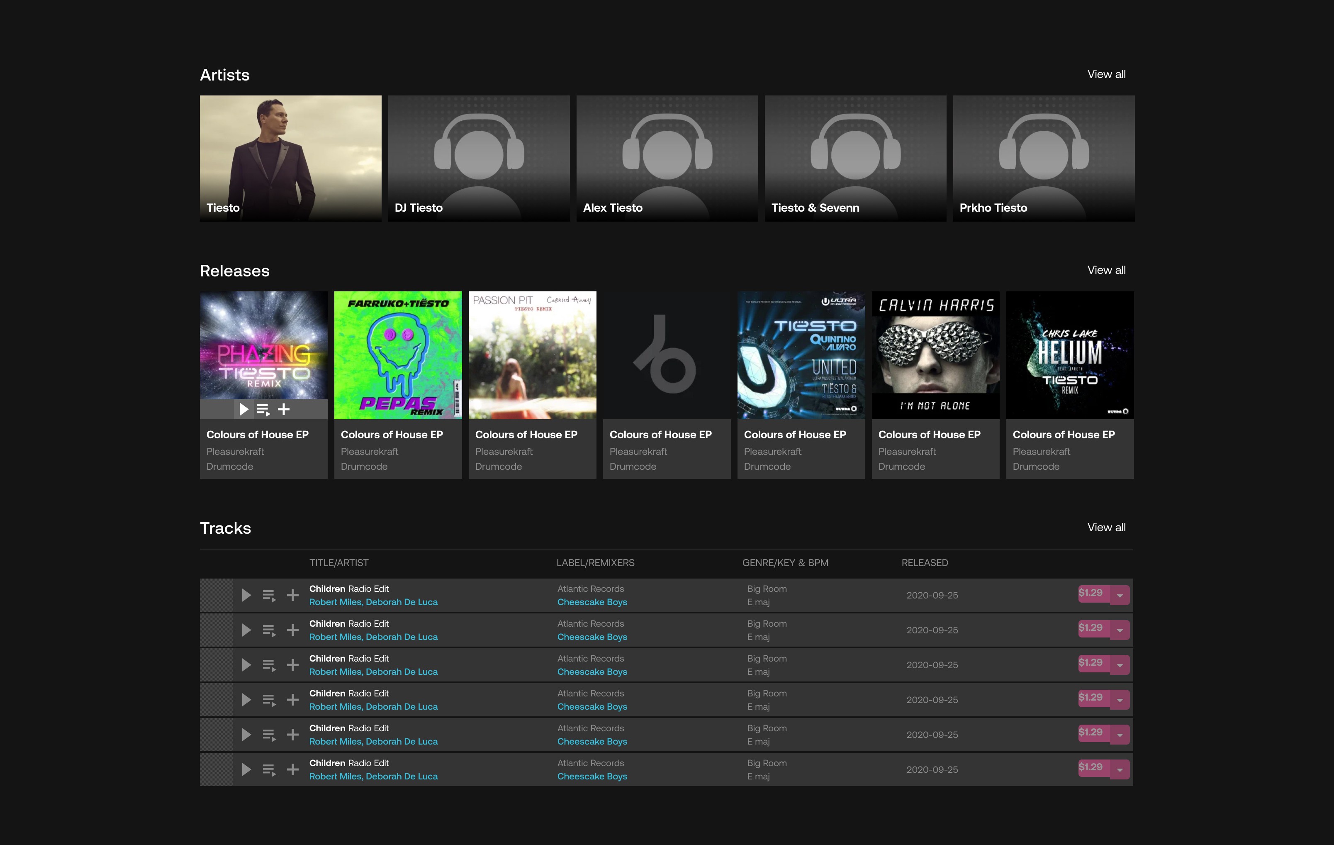1334x845 pixels.
Task: Open the Farruko Tiësto Pepas Remix cover
Action: [x=398, y=355]
